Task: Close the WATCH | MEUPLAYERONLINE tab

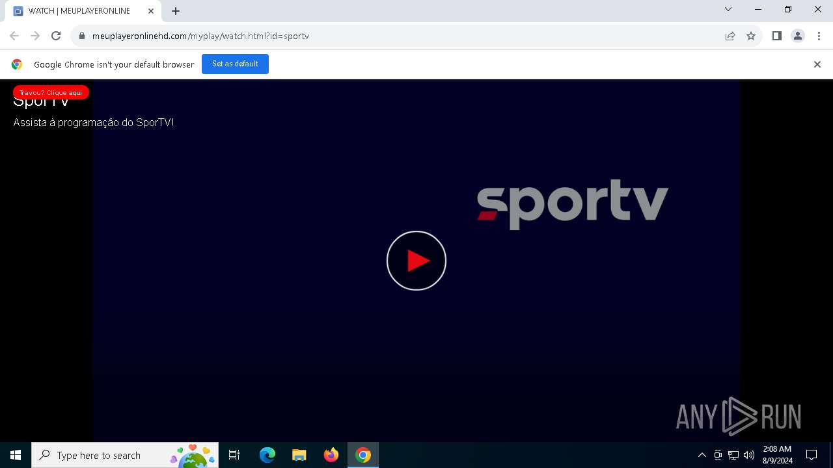Action: 150,11
